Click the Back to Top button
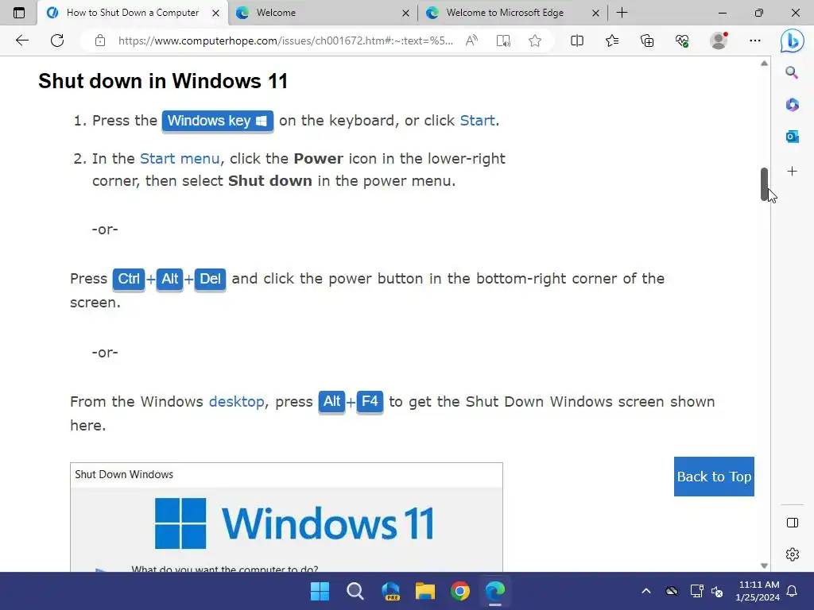814x610 pixels. pos(714,477)
